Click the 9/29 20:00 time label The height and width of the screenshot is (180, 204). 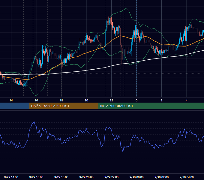tap(86, 177)
